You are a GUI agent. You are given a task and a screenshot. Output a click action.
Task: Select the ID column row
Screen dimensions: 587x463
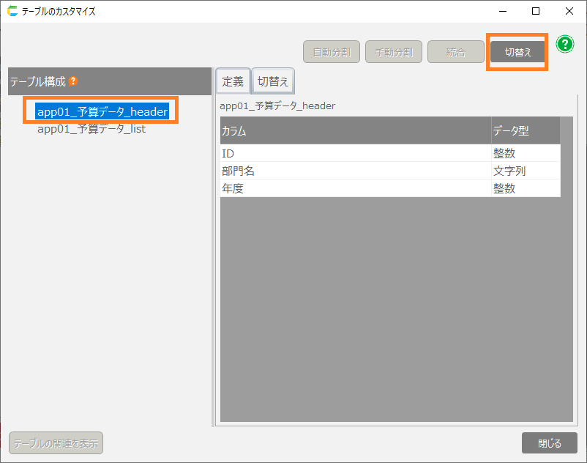[355, 153]
